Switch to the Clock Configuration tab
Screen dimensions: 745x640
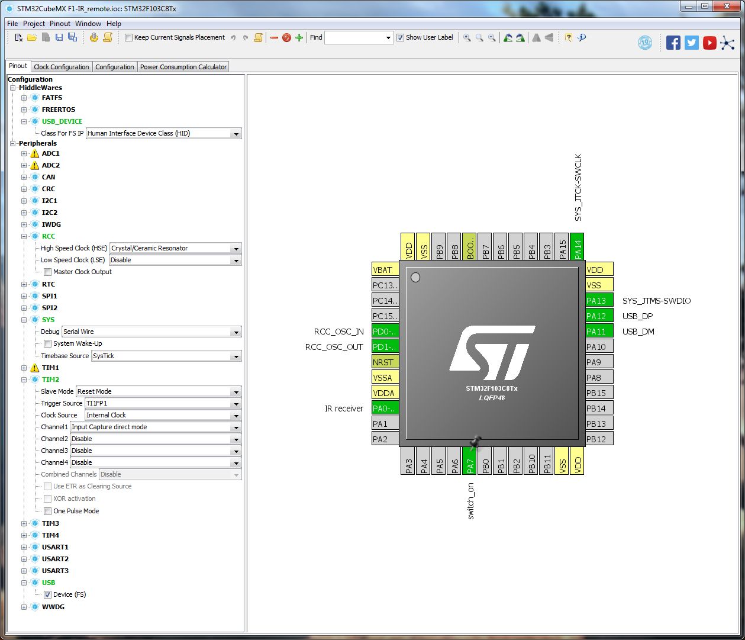point(61,66)
